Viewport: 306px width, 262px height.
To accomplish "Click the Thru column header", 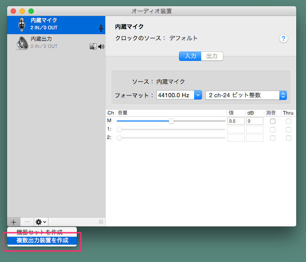I will (288, 113).
